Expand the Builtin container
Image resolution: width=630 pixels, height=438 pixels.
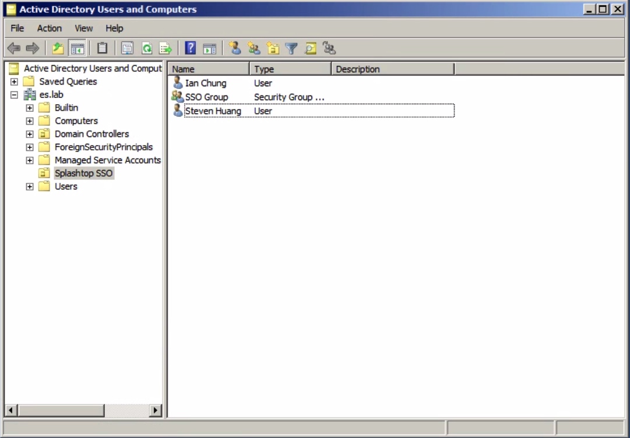(x=30, y=108)
